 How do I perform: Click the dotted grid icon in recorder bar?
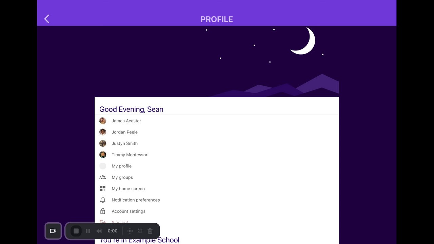click(130, 231)
